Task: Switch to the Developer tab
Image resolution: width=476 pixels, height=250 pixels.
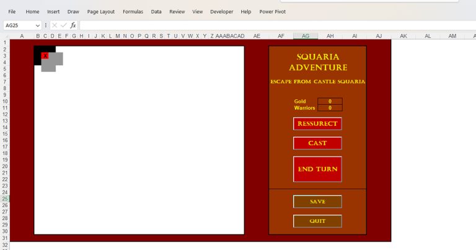Action: click(x=222, y=11)
